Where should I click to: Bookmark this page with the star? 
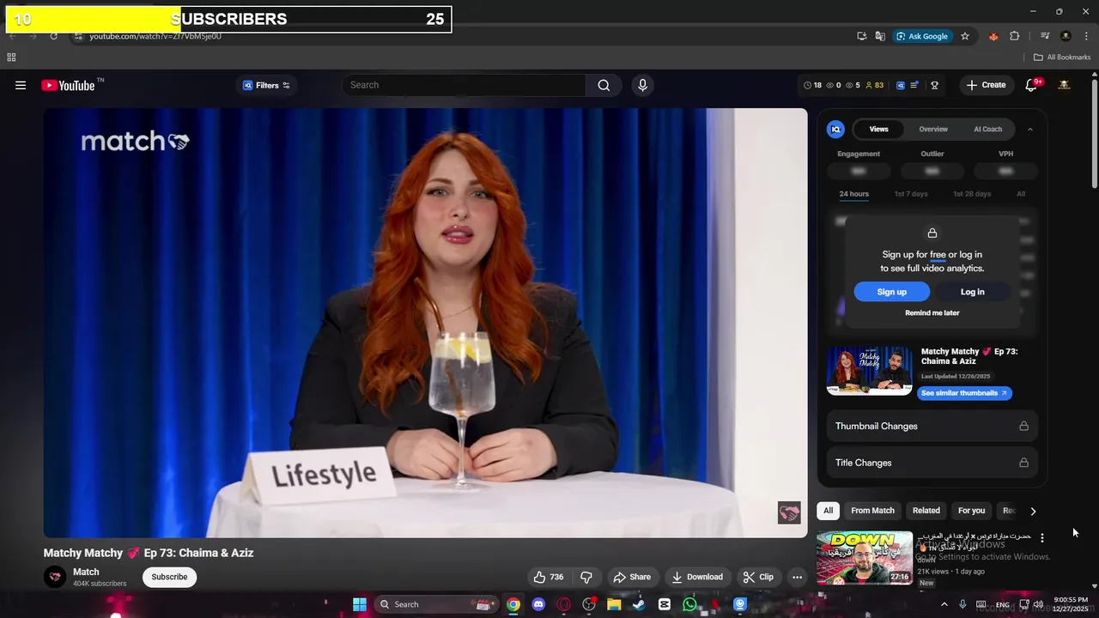[965, 36]
